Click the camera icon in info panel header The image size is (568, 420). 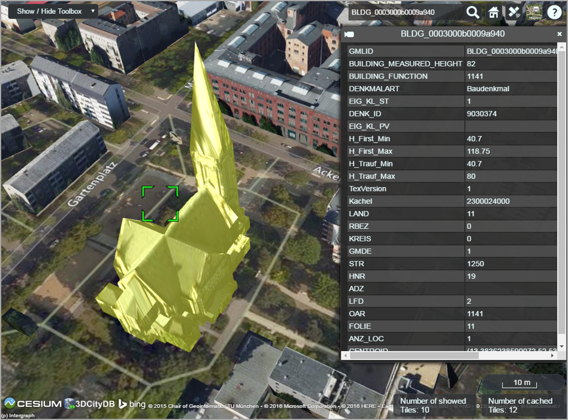coord(349,34)
